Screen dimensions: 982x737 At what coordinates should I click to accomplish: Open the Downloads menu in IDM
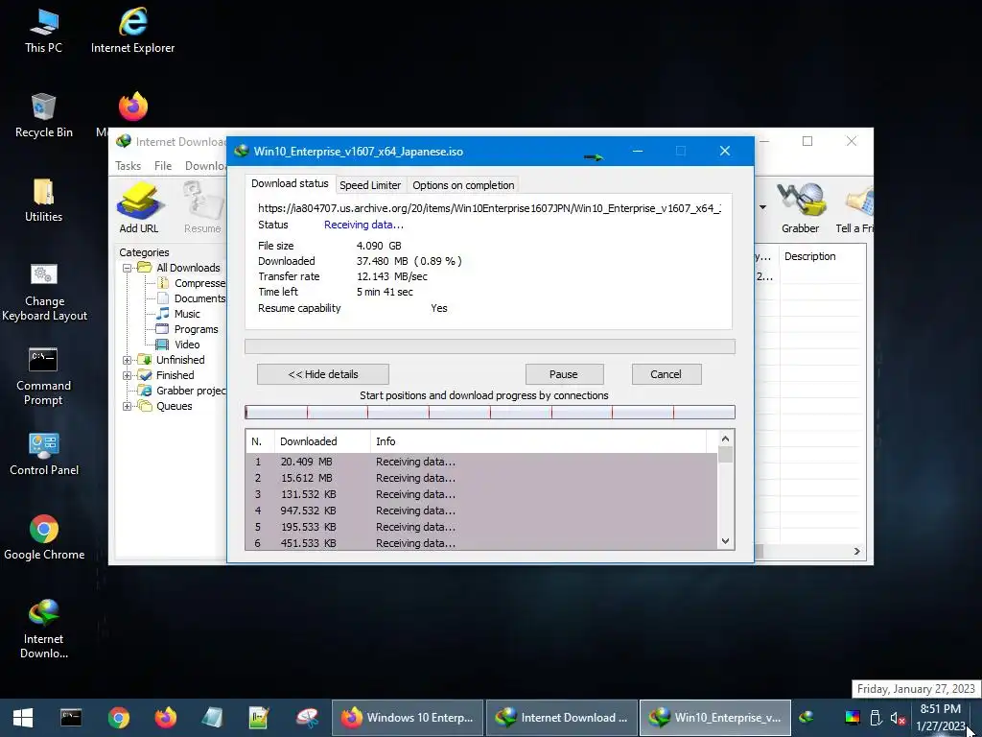pyautogui.click(x=205, y=166)
